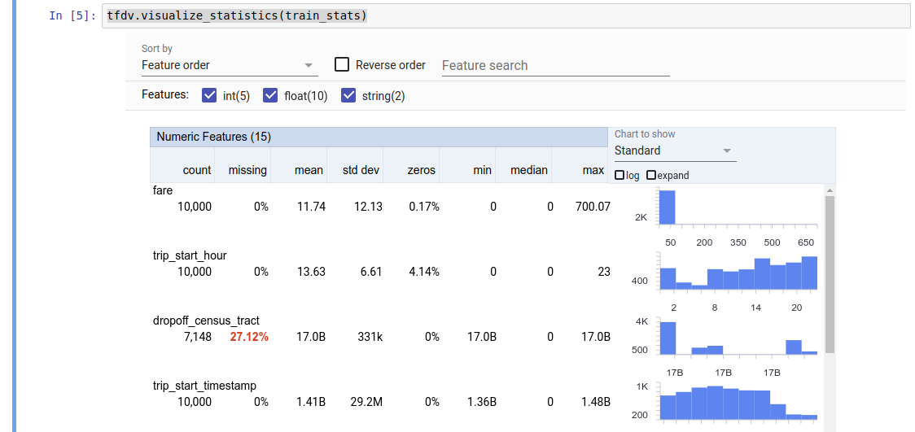Open the Chart to show Standard dropdown
Screen dimensions: 915x432
[x=674, y=151]
